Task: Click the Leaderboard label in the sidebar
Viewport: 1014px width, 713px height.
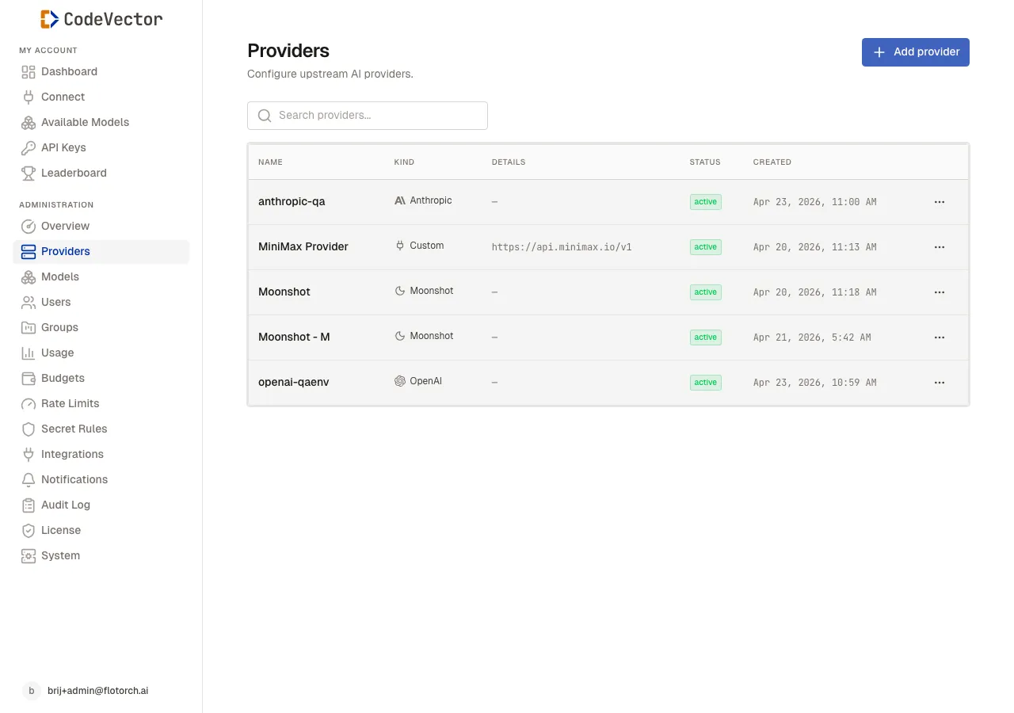Action: coord(74,173)
